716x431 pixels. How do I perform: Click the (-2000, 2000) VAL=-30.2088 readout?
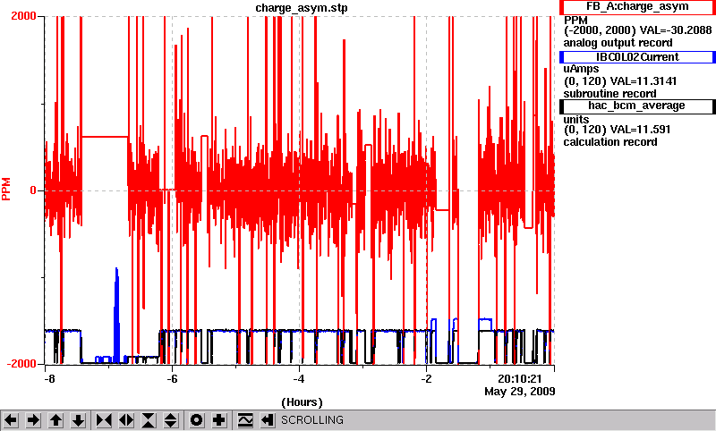pyautogui.click(x=637, y=30)
